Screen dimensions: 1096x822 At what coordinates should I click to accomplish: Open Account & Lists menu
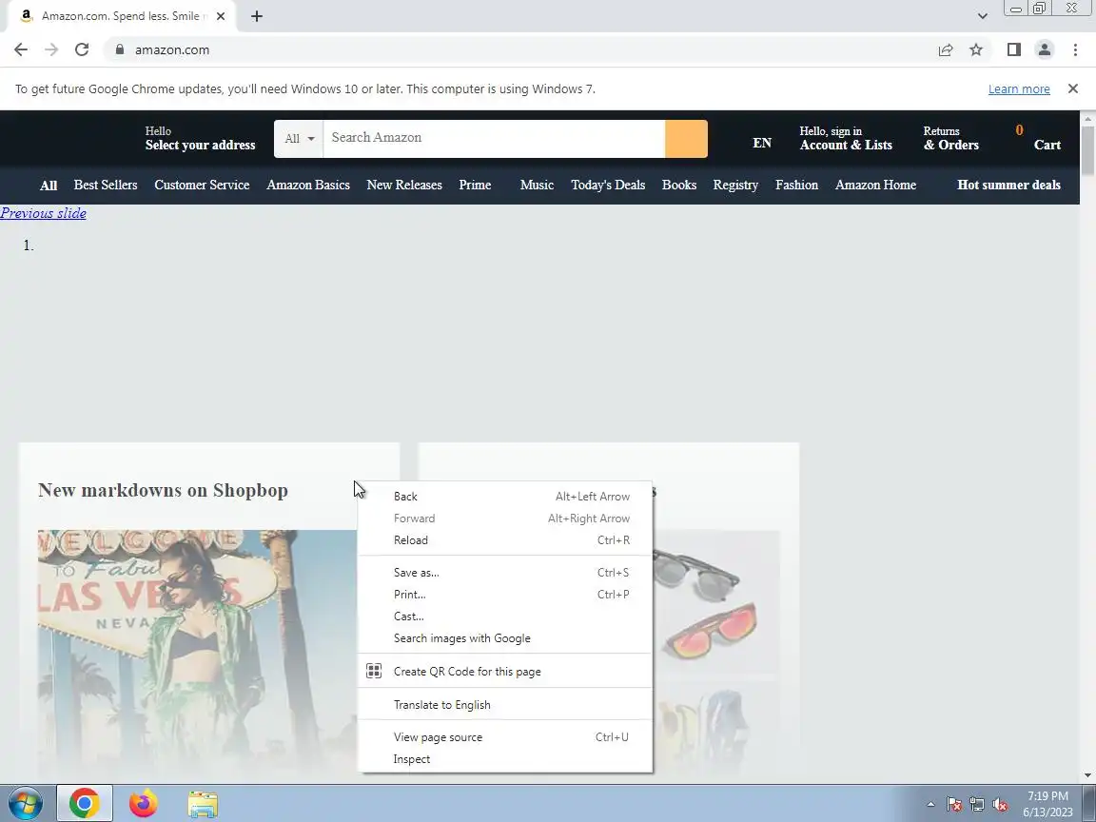click(x=846, y=138)
